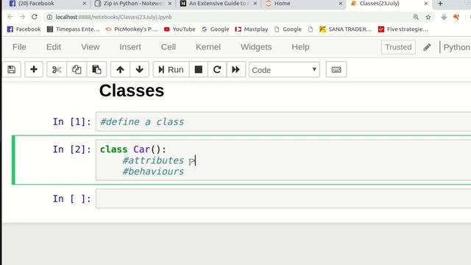Click the #behaviours comment line
This screenshot has width=471, height=265.
(153, 172)
